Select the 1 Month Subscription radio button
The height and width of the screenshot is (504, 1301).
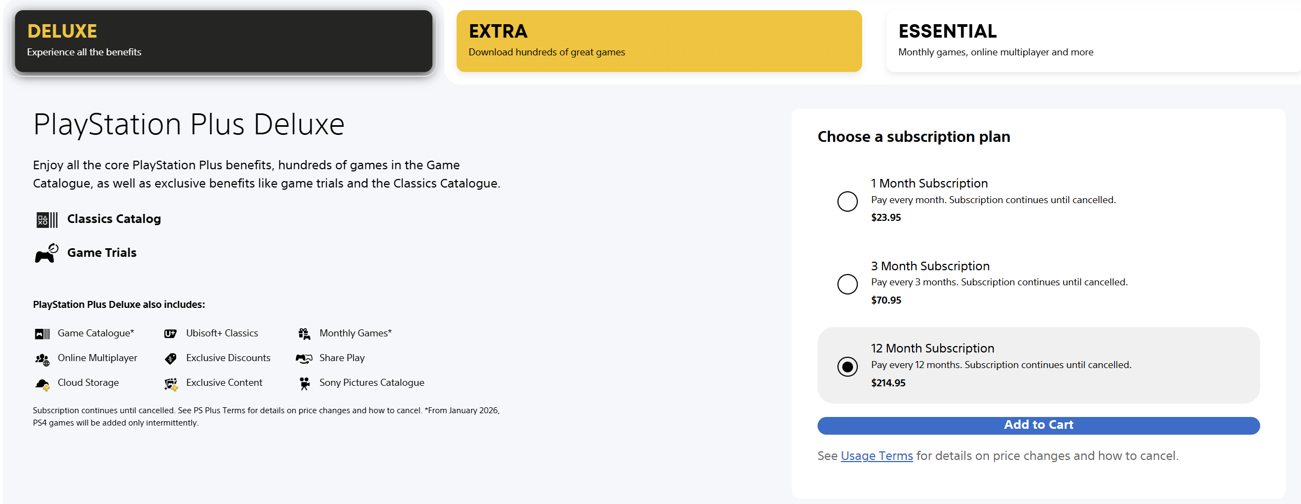point(847,201)
